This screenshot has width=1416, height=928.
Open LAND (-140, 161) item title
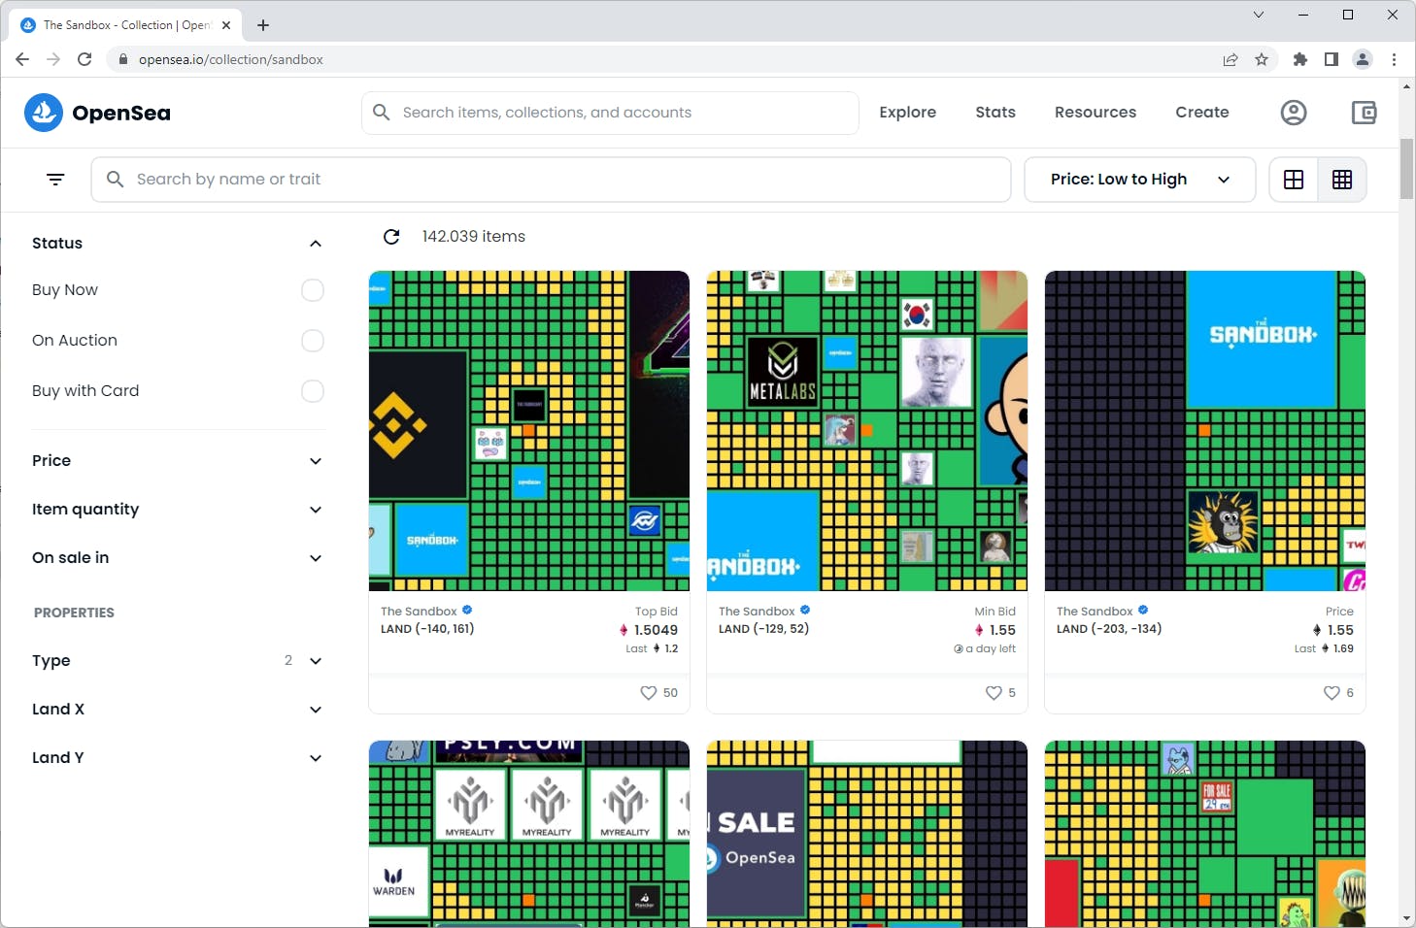coord(427,629)
